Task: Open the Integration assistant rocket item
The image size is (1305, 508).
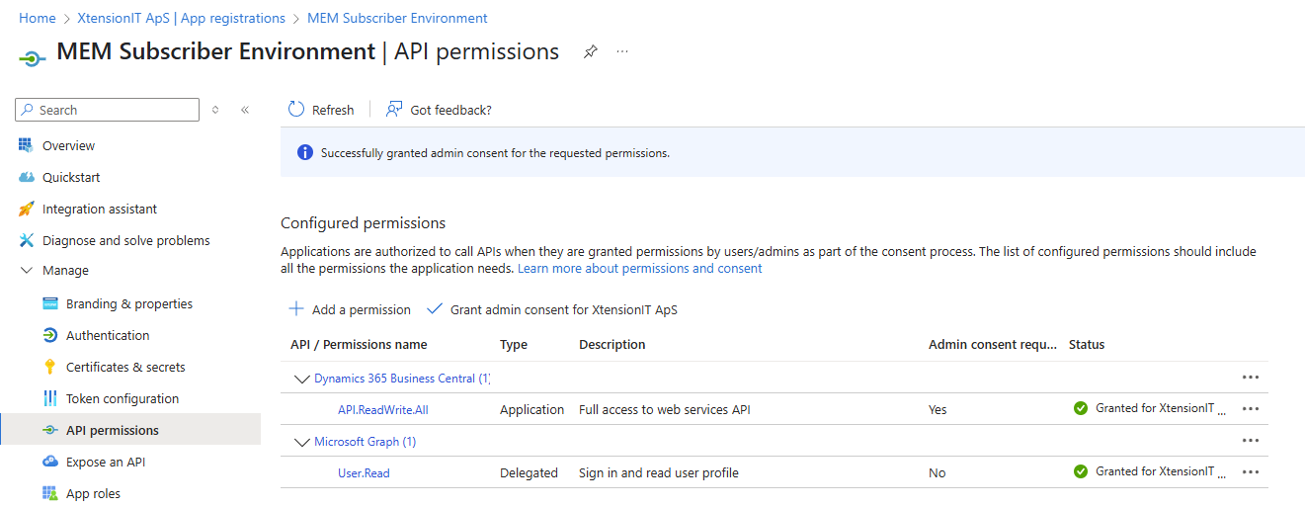Action: point(99,209)
